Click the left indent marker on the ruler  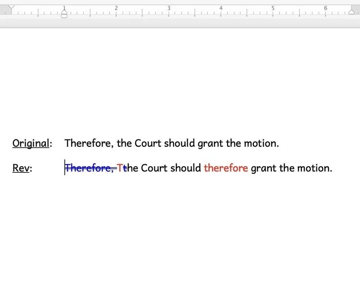64,14
